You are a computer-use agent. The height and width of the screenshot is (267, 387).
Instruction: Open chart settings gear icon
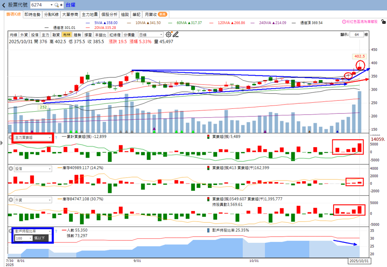tap(168, 34)
